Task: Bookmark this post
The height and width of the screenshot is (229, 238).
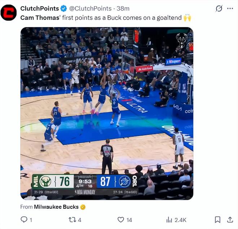Action: tap(217, 220)
